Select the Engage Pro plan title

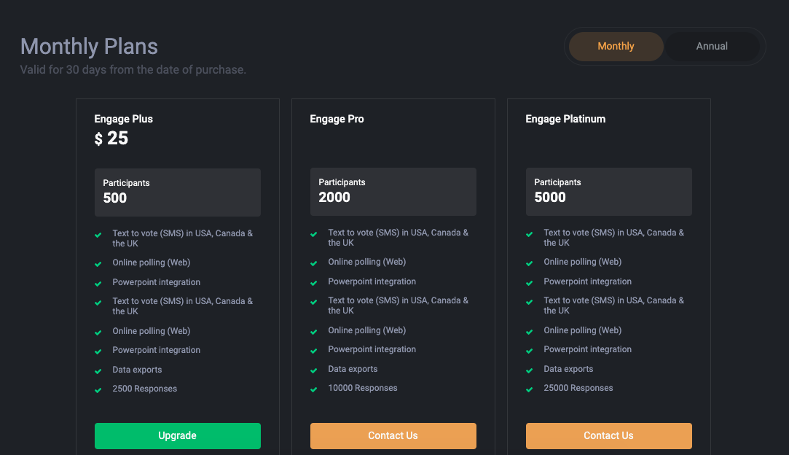(337, 119)
